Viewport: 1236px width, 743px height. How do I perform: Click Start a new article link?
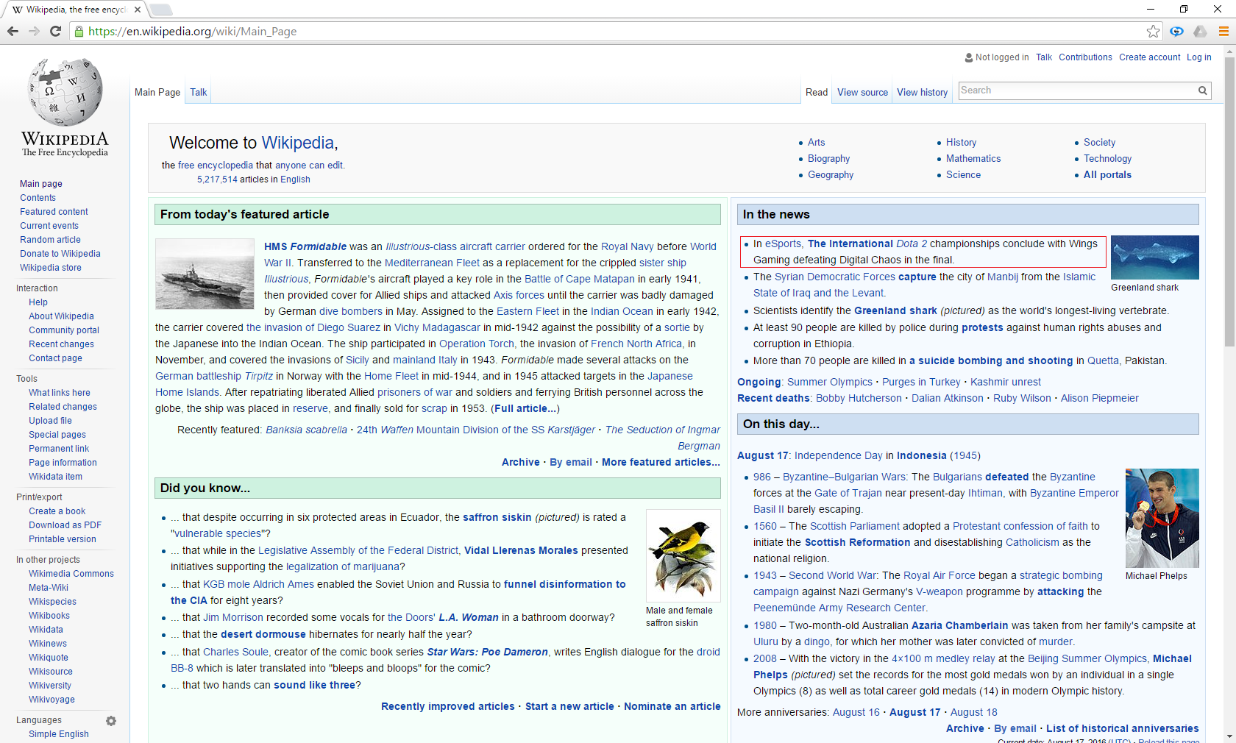tap(569, 706)
